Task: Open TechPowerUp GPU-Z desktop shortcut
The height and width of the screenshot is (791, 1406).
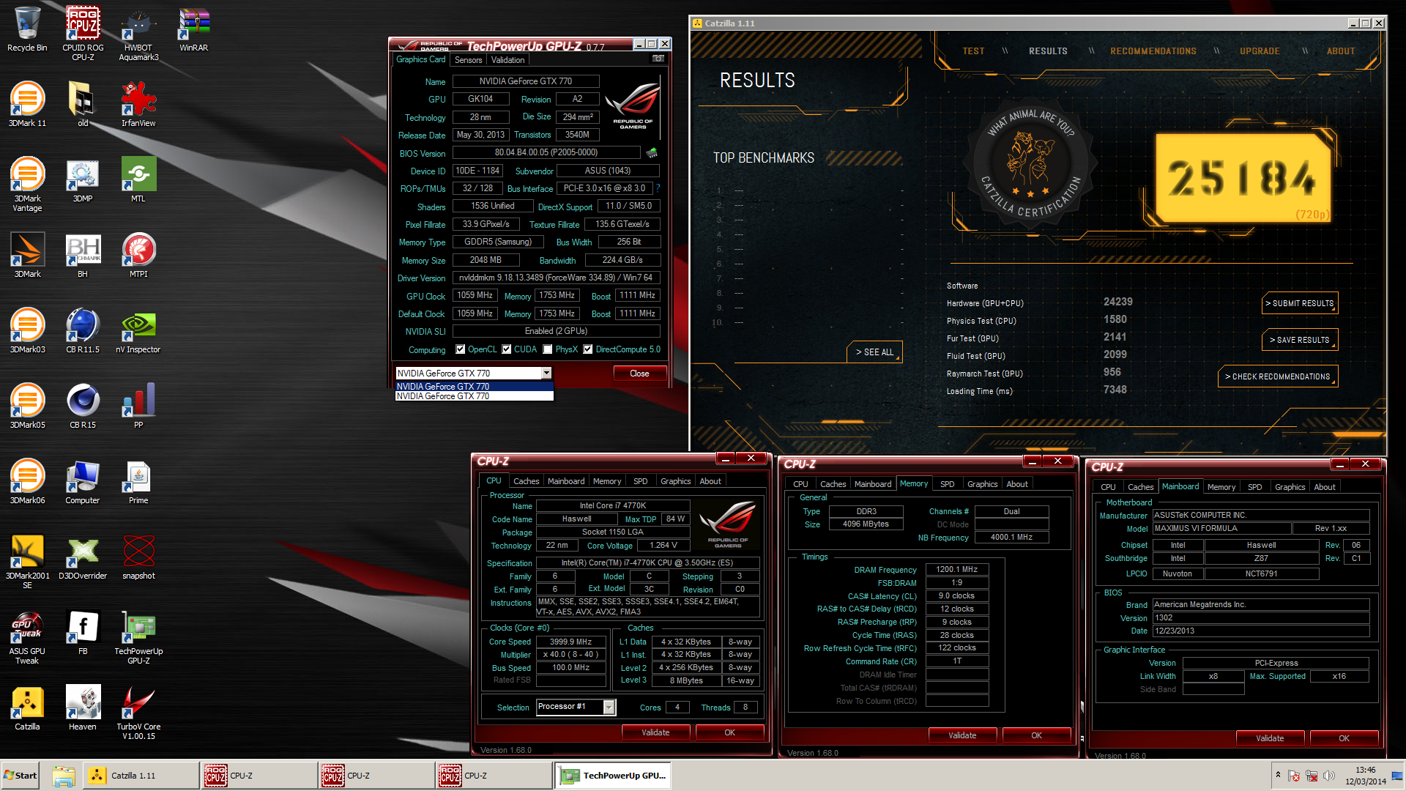Action: [138, 637]
